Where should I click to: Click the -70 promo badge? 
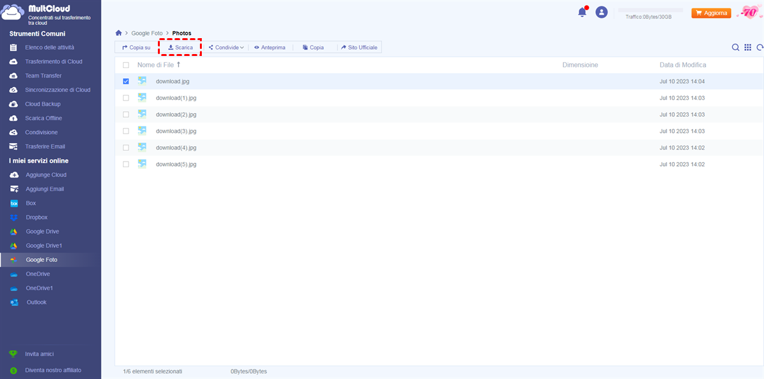[749, 12]
